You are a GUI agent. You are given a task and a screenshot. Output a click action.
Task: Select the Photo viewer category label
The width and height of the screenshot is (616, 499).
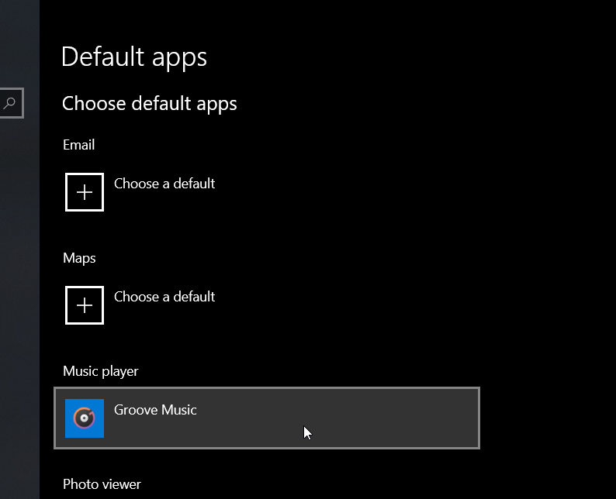pos(102,484)
